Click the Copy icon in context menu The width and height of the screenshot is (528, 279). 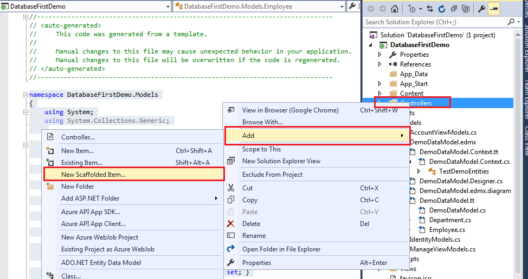[x=231, y=200]
